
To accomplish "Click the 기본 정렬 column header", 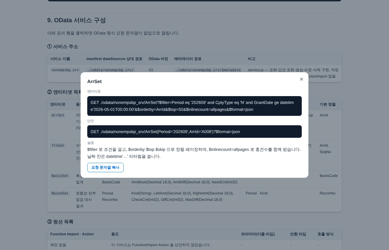I will pos(328,104).
